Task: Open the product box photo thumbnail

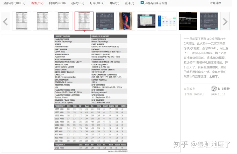Action: 126,21
